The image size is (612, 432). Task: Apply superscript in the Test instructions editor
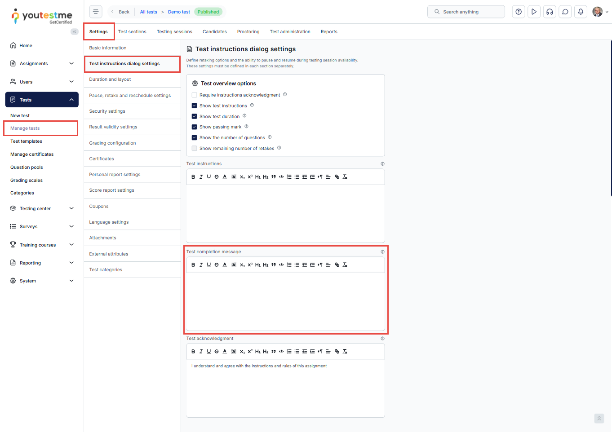coord(250,177)
